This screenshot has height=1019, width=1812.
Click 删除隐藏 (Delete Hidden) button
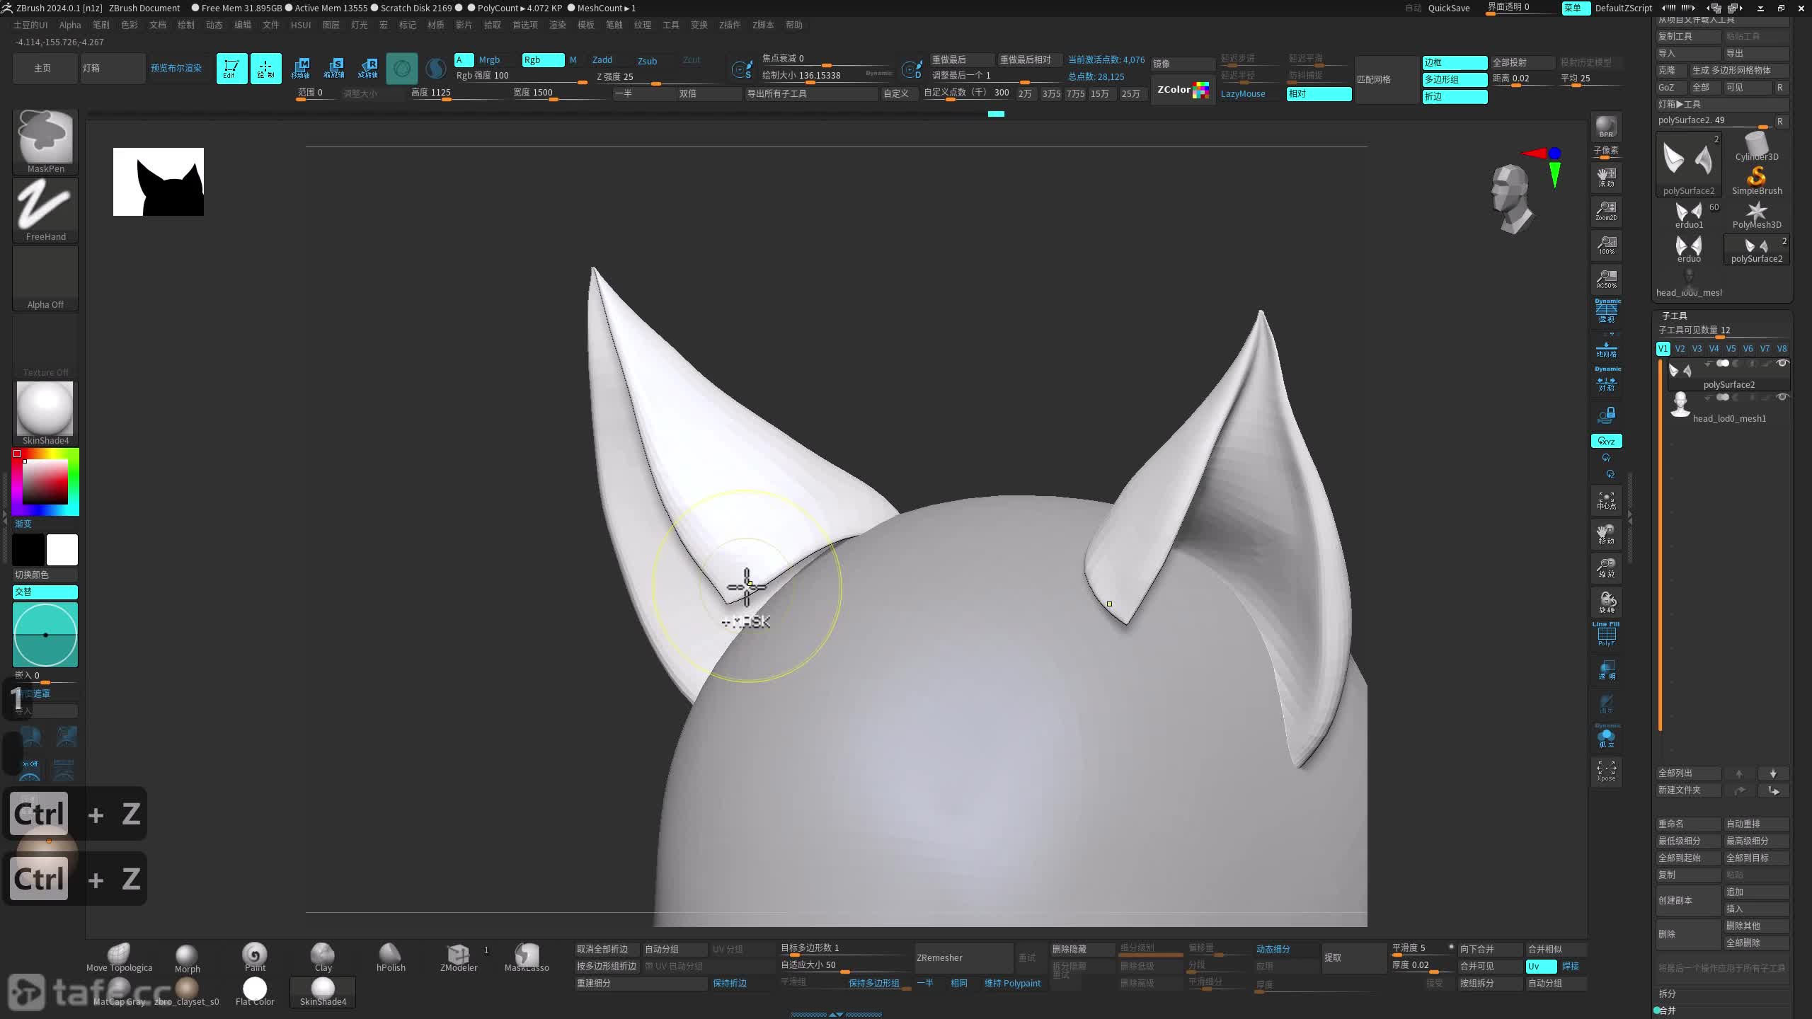click(x=1083, y=949)
